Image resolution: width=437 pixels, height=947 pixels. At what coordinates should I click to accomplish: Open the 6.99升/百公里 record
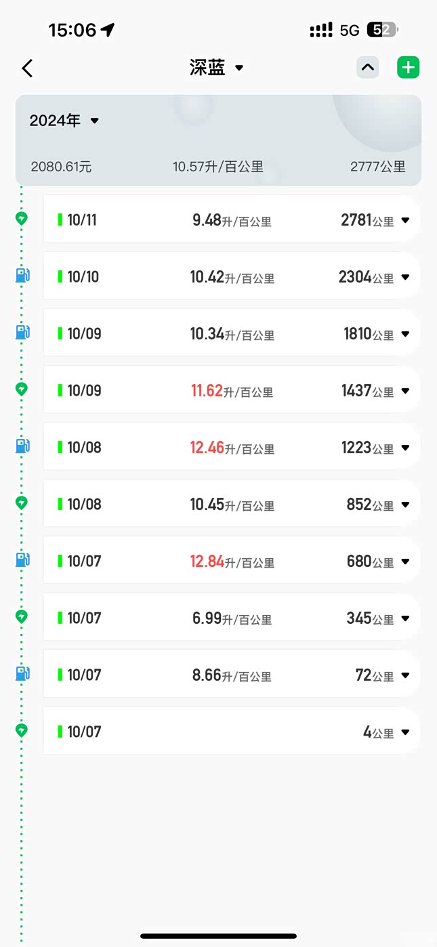[x=232, y=618]
